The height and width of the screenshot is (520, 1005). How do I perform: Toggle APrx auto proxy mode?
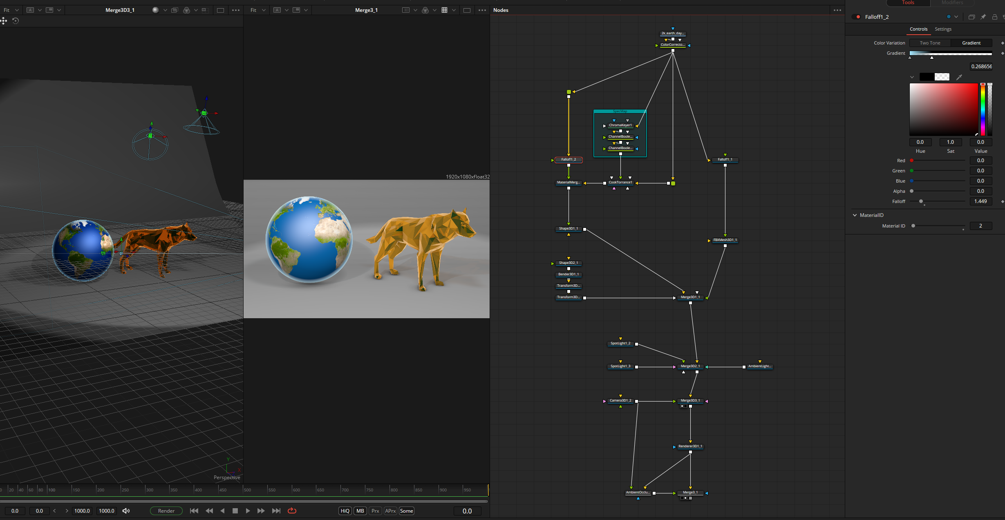(x=390, y=511)
